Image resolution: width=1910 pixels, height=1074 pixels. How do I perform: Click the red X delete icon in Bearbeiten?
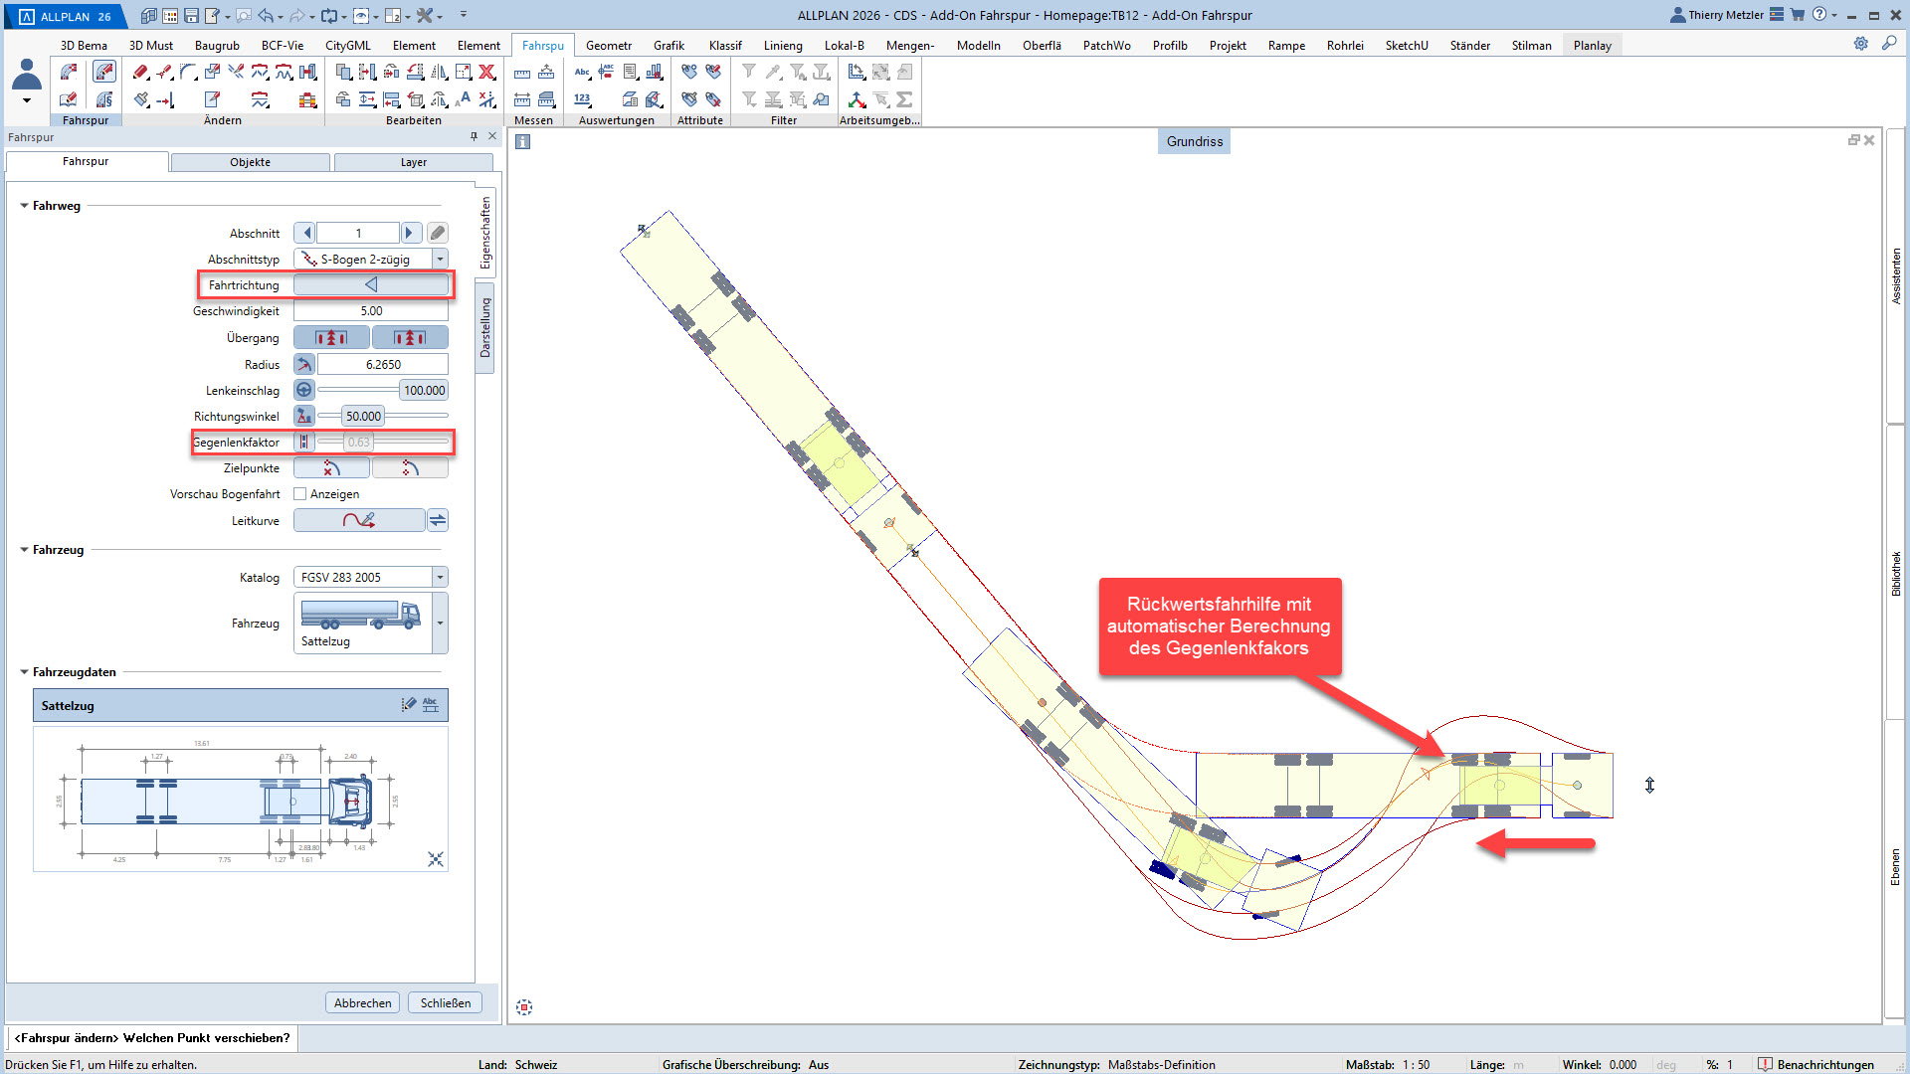coord(487,72)
